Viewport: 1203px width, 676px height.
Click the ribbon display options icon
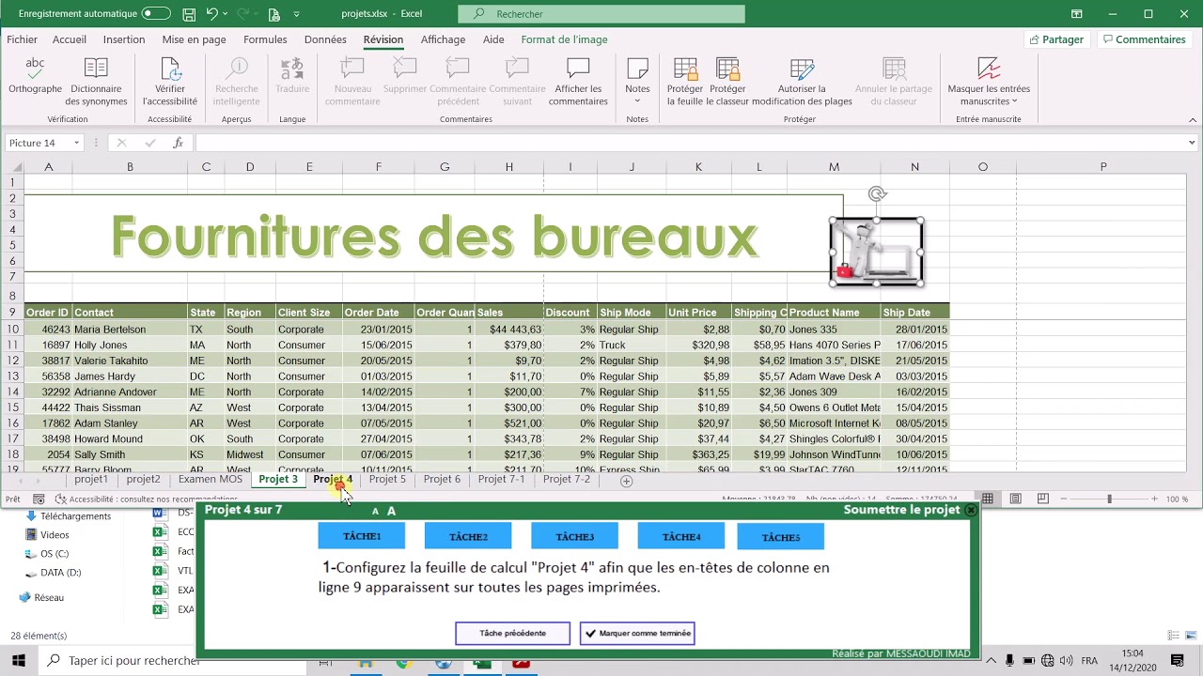pos(1077,14)
